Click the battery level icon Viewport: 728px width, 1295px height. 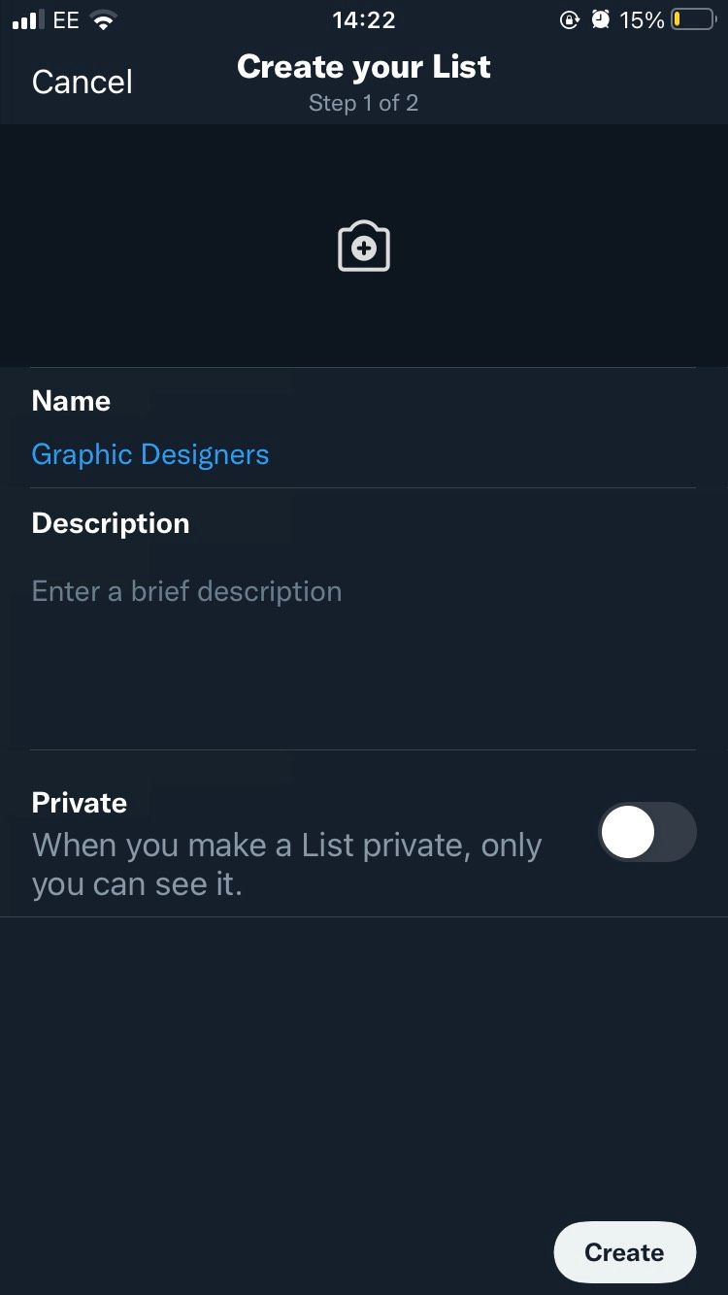tap(692, 20)
